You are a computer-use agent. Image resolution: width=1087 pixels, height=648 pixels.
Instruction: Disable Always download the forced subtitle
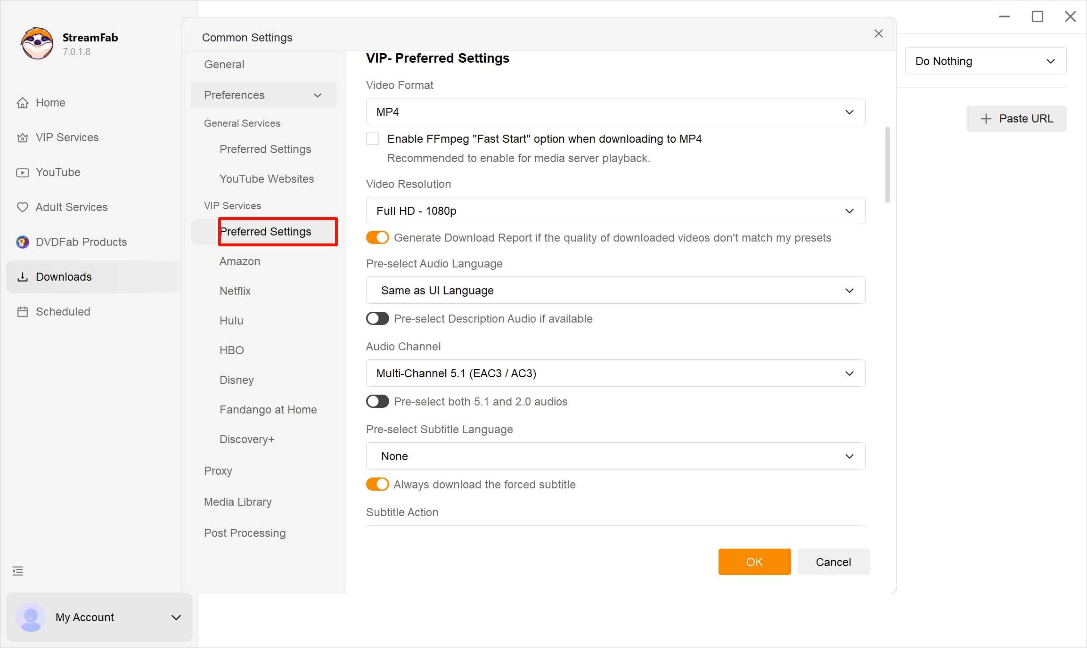(377, 484)
